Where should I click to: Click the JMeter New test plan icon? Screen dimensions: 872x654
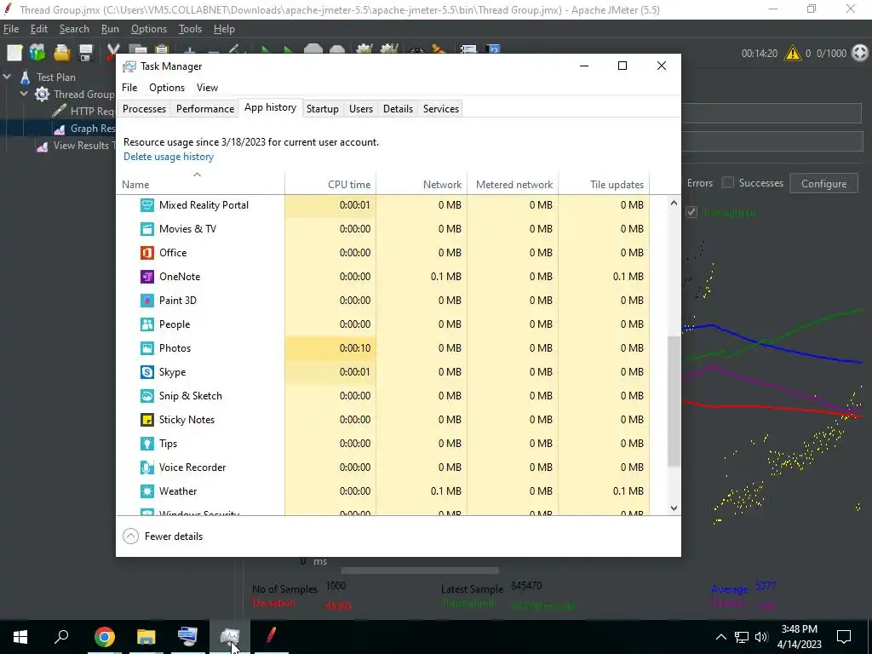coord(14,53)
